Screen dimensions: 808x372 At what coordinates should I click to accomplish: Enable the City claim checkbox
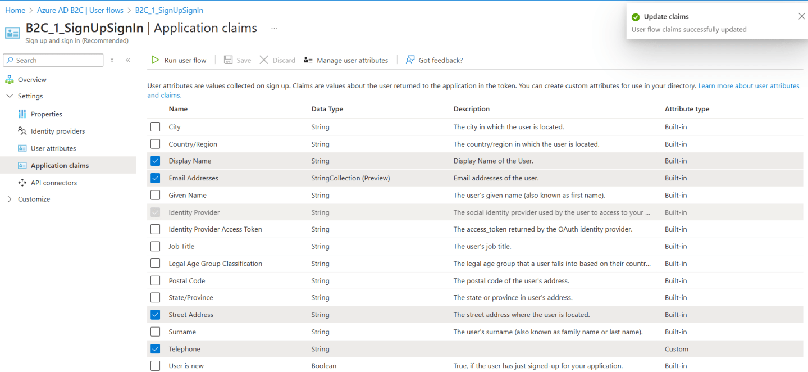pyautogui.click(x=155, y=126)
